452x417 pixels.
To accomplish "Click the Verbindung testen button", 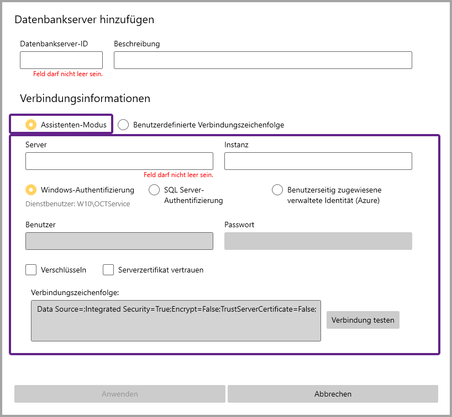I will 362,320.
